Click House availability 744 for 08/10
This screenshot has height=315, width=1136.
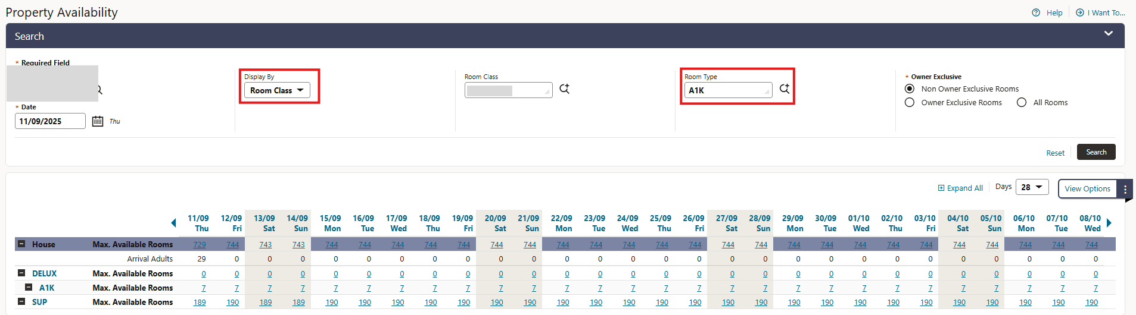coord(1091,245)
